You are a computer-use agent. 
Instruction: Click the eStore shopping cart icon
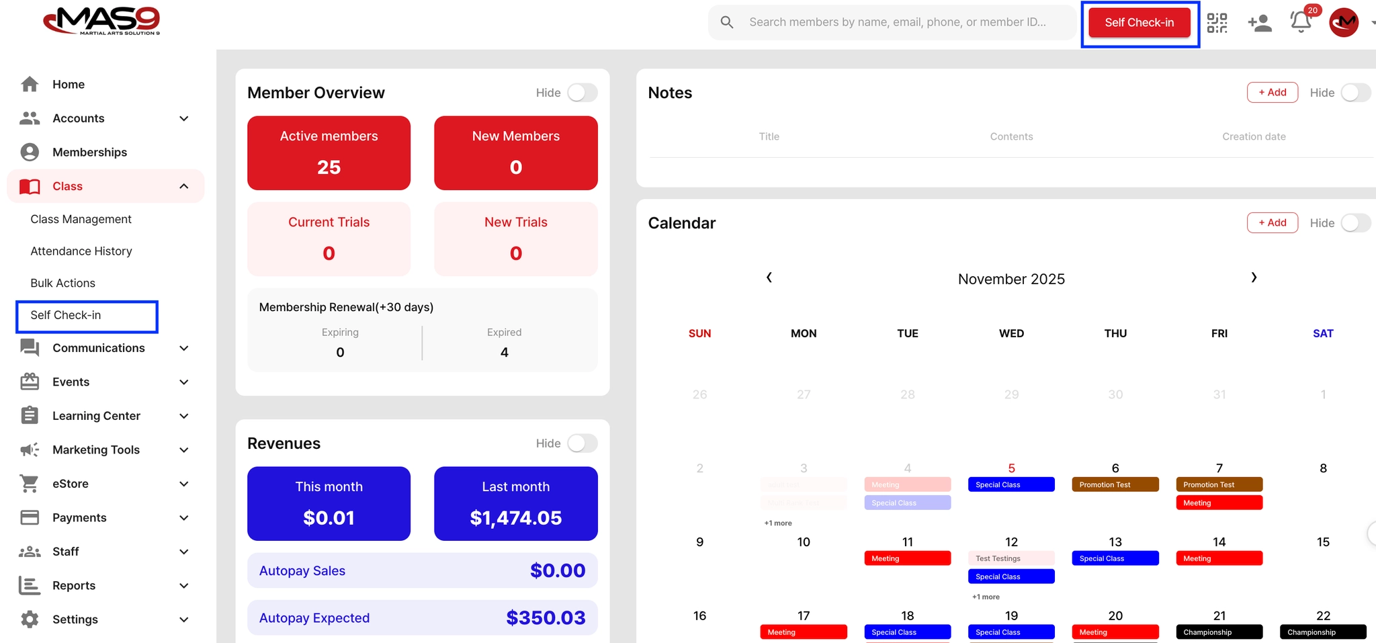(x=30, y=484)
